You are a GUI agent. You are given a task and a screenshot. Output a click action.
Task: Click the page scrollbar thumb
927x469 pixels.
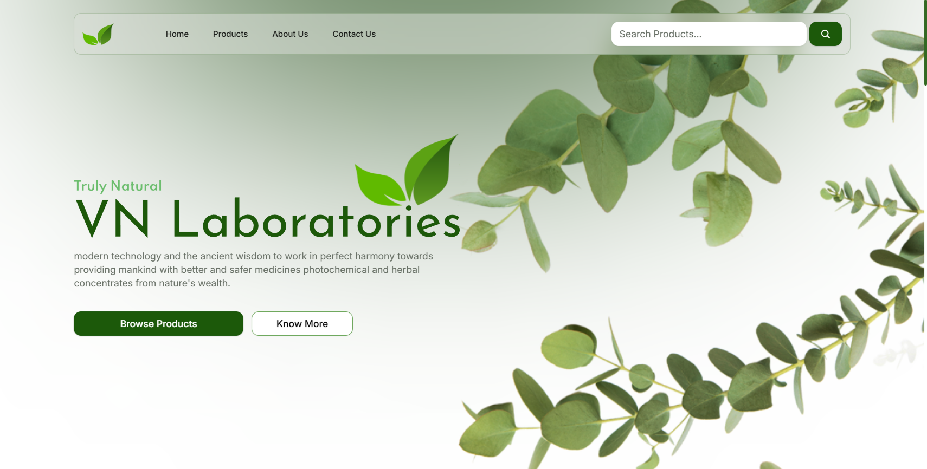pyautogui.click(x=925, y=42)
